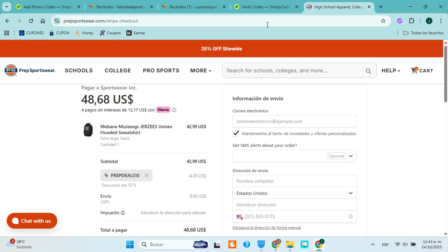The height and width of the screenshot is (252, 448).
Task: Open the PRO SPORTS menu
Action: click(161, 71)
